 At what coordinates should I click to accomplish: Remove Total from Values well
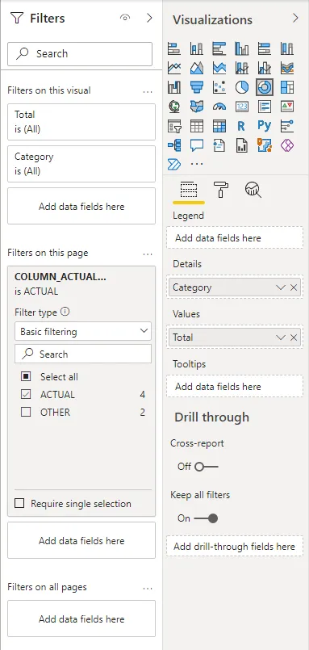294,338
